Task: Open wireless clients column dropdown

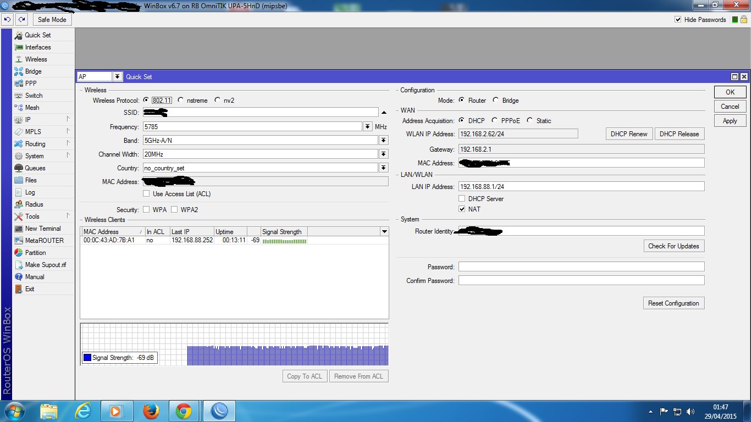Action: pos(384,232)
